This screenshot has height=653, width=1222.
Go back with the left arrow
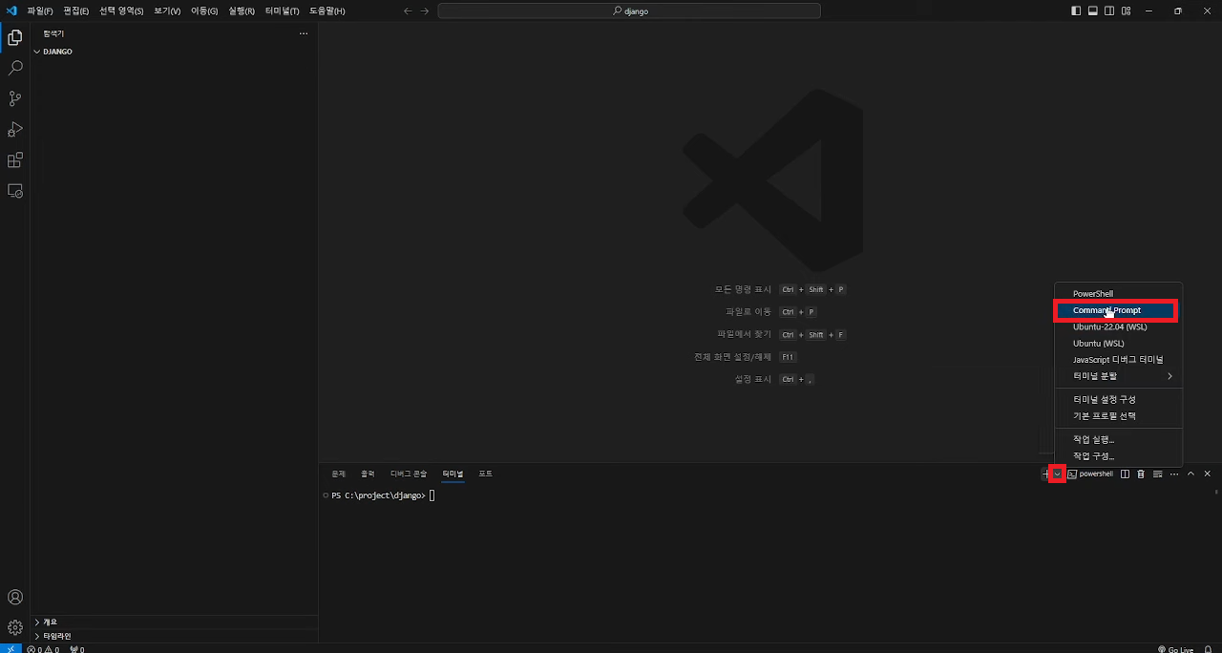tap(408, 11)
